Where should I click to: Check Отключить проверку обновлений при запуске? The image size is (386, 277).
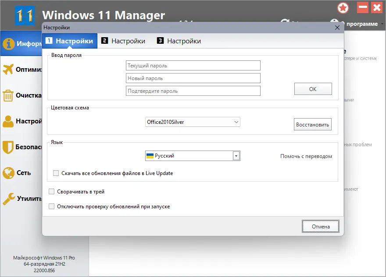(51, 206)
